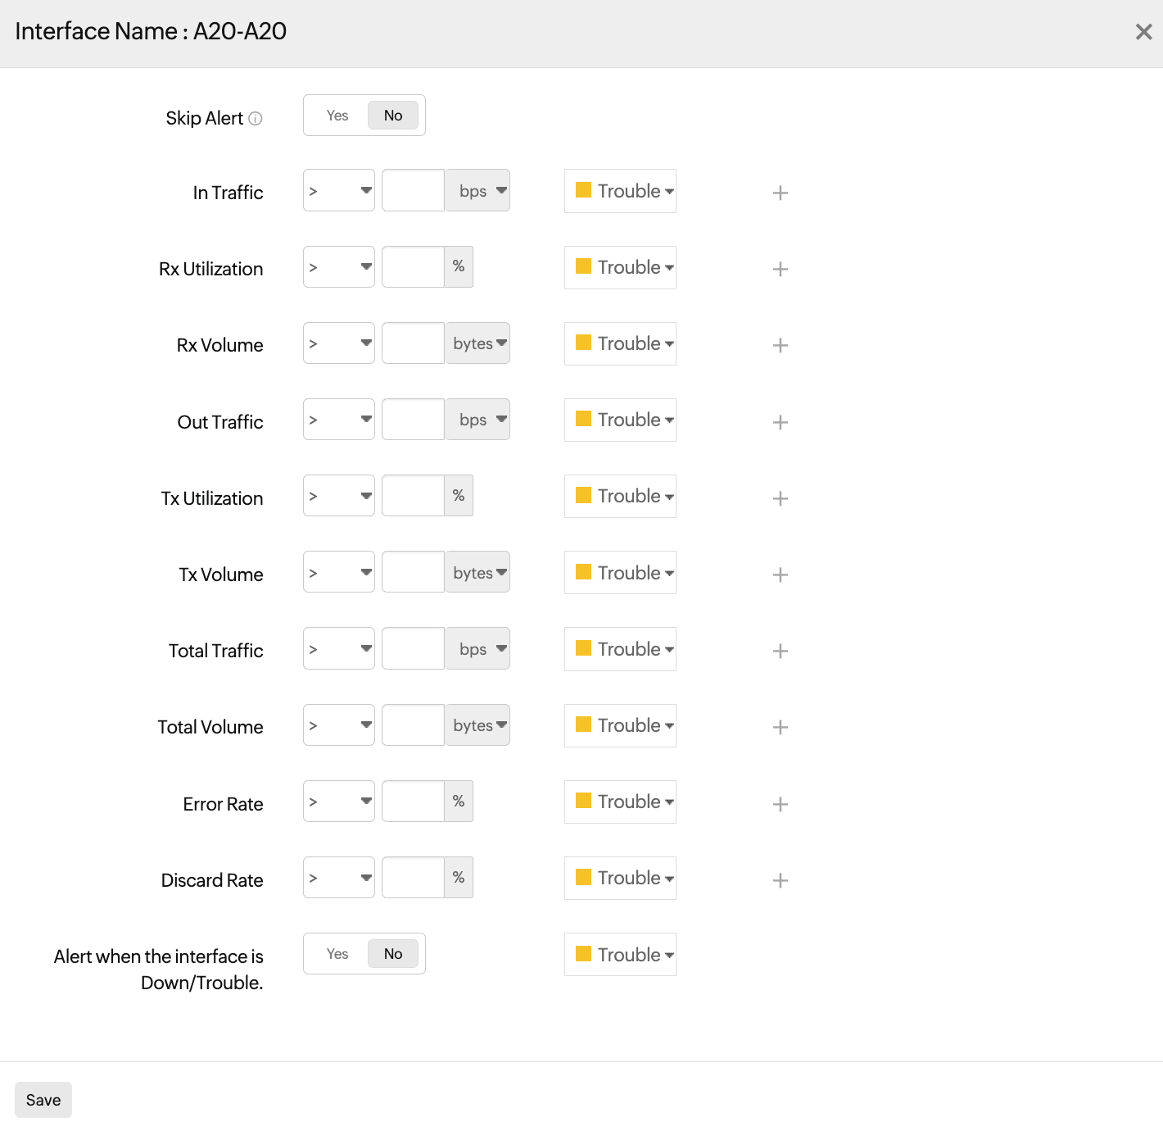Set Skip Alert to Yes
1163x1131 pixels.
pyautogui.click(x=337, y=116)
